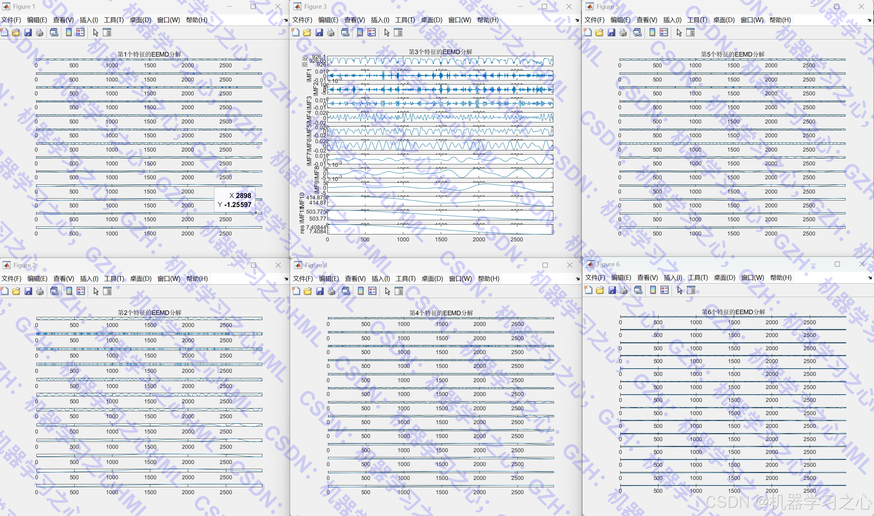Open 帮助(H) menu in Figure 6
This screenshot has height=516, width=874.
point(781,278)
